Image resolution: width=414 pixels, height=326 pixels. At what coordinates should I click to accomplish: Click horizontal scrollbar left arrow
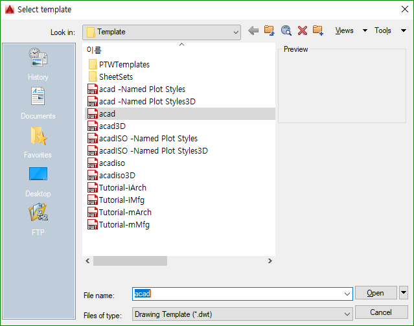pos(87,261)
